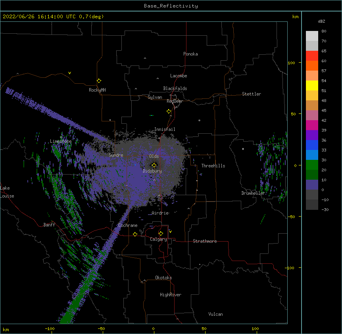Click the Limestone label
342x334 pixels.
tap(61, 141)
